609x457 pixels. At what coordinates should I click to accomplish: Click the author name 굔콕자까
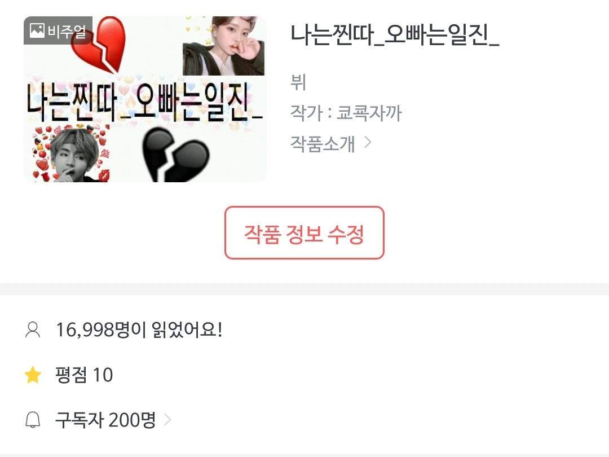[x=369, y=113]
